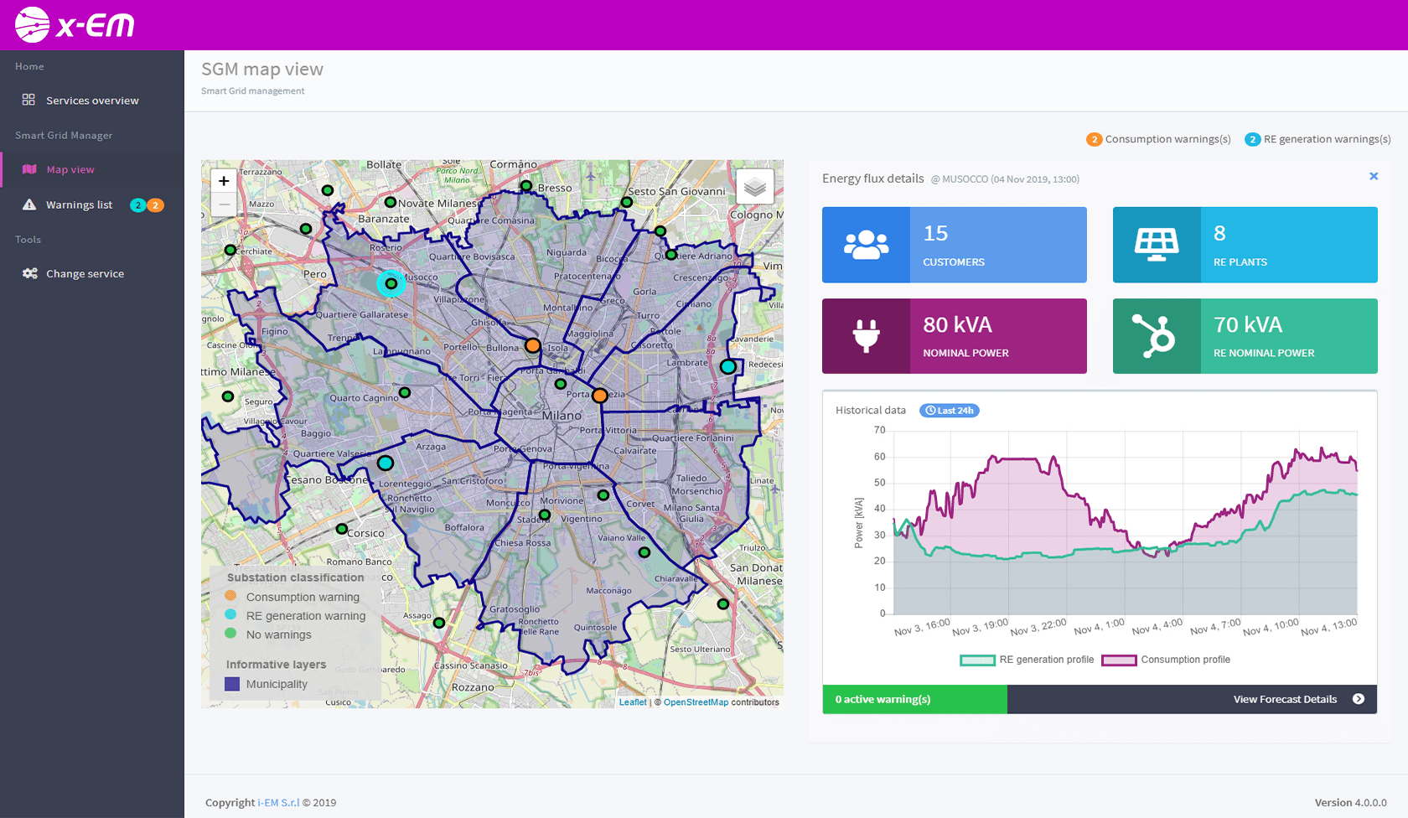Open Services overview in sidebar
The width and height of the screenshot is (1408, 818).
[92, 101]
